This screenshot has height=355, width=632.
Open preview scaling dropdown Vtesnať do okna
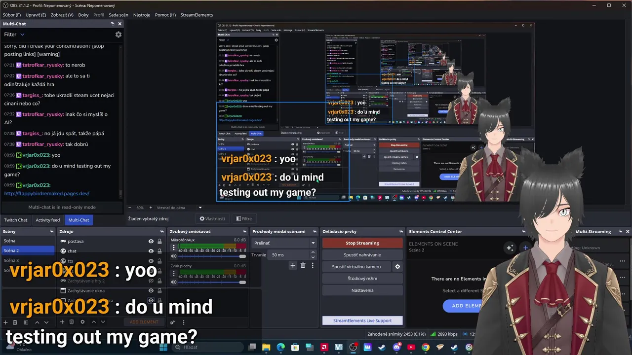tap(179, 208)
